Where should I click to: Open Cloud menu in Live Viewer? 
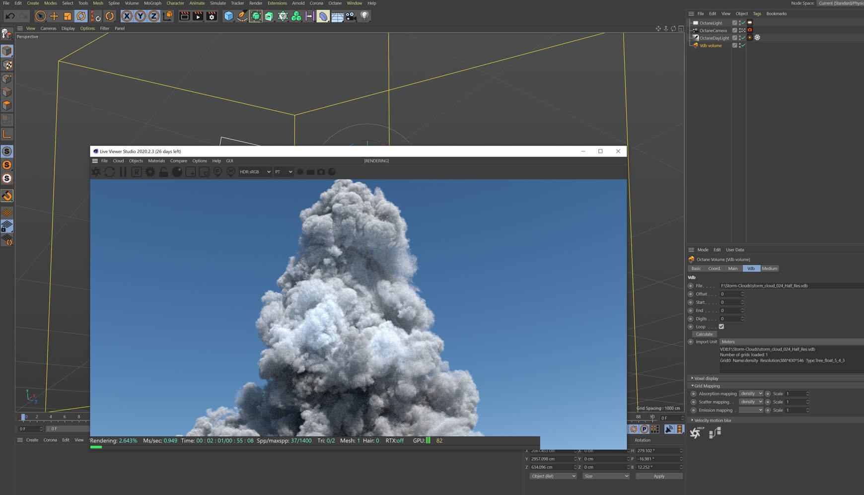(118, 161)
